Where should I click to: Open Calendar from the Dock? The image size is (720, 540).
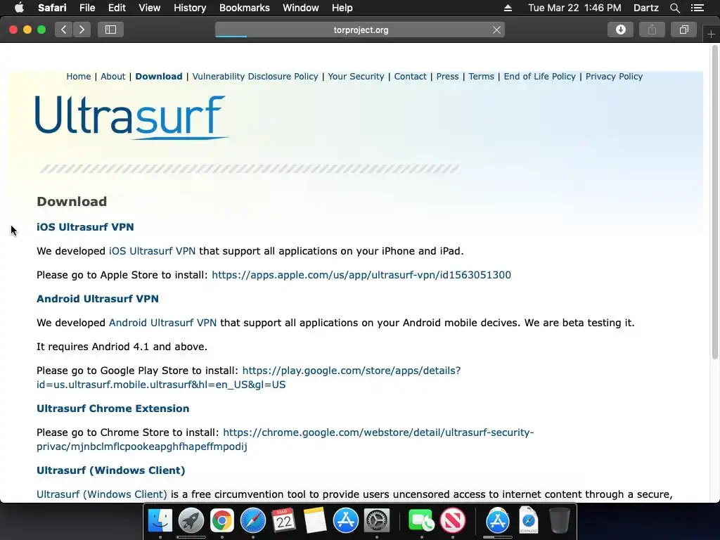(x=284, y=521)
